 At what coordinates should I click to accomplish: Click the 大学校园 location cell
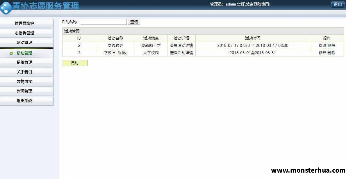[x=151, y=53]
